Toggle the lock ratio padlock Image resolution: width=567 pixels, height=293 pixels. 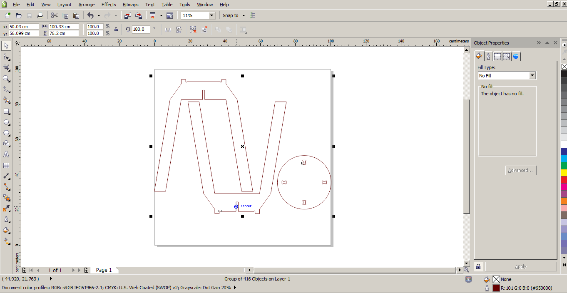pyautogui.click(x=116, y=30)
